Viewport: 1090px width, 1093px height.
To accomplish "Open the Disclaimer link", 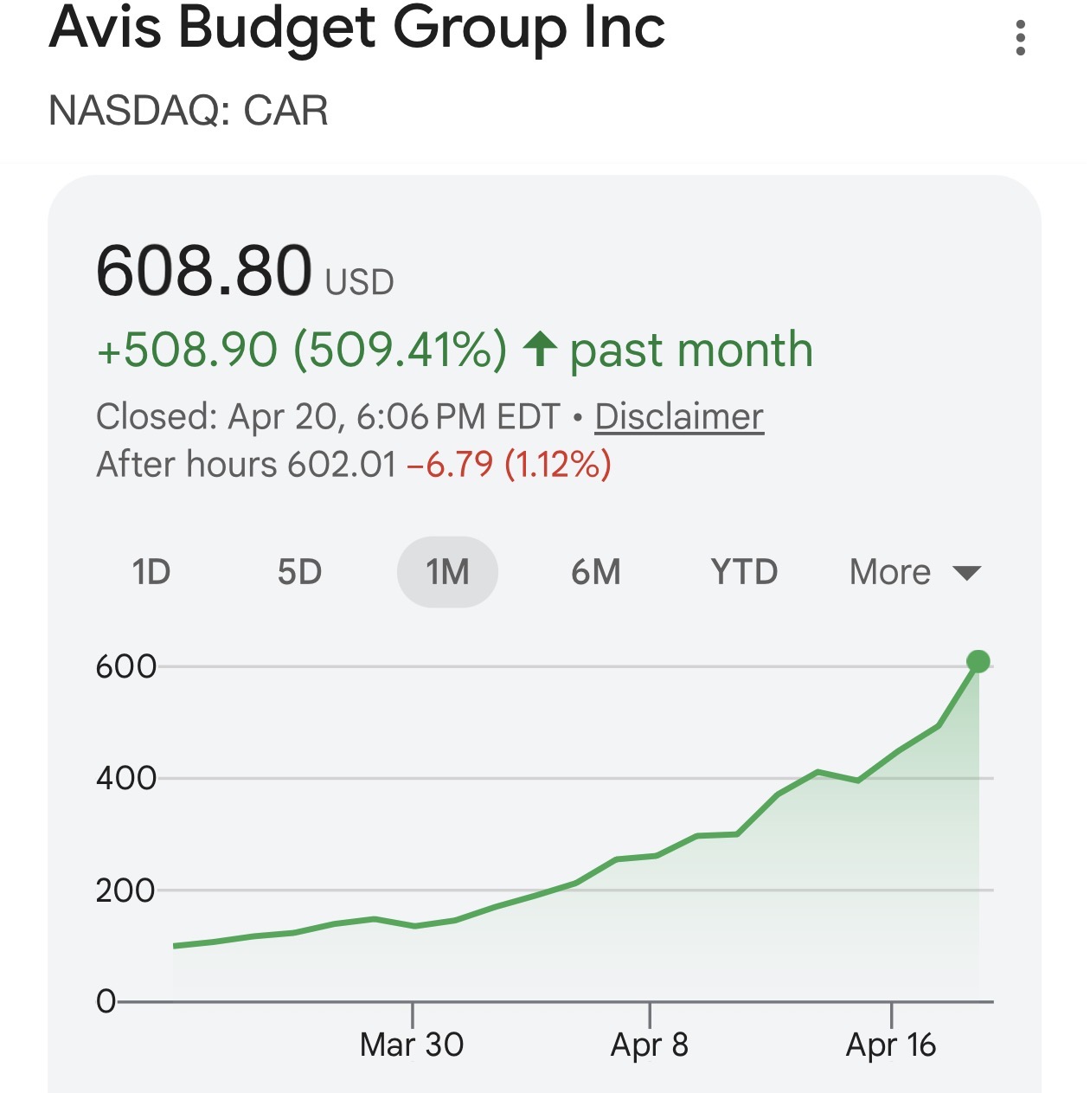I will (x=679, y=416).
